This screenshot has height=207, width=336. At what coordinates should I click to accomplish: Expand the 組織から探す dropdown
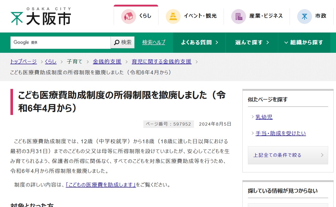tap(304, 43)
